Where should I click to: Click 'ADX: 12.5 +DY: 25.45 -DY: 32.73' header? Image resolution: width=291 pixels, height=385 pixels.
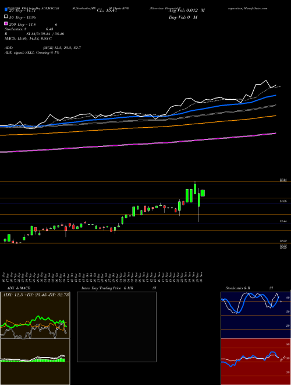(36, 295)
